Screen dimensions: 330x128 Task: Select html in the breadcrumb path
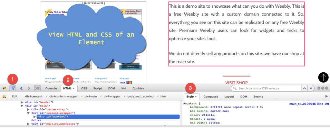[x=163, y=96]
